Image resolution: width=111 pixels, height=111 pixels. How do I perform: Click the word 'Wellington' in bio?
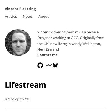pyautogui.click(x=91, y=44)
